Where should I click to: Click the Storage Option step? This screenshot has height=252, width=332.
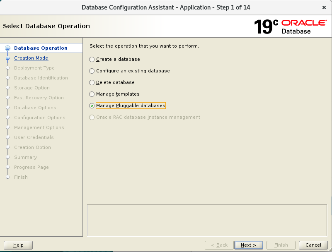(x=32, y=88)
